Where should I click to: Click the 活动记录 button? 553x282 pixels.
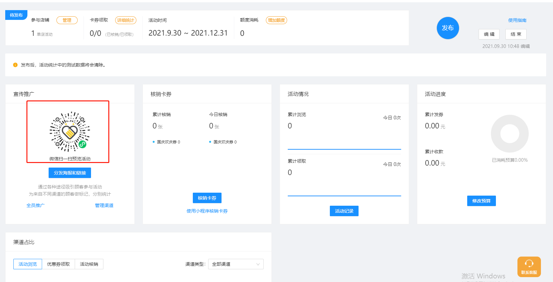[x=344, y=211]
